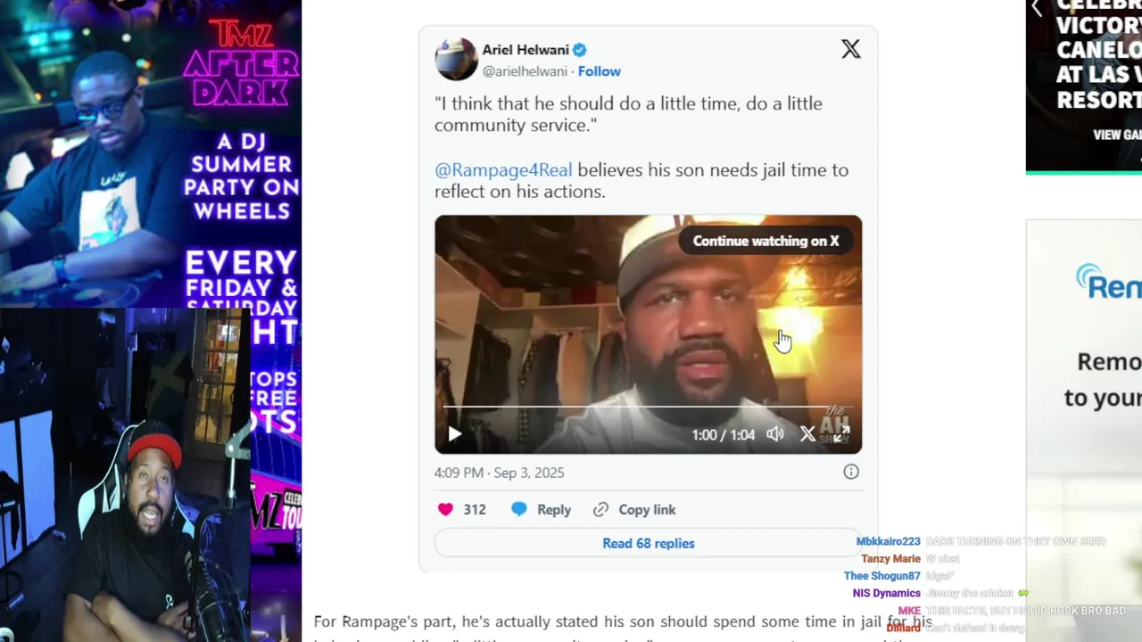Click the TMZ After Dark ad banner
This screenshot has height=642, width=1142.
tap(151, 152)
